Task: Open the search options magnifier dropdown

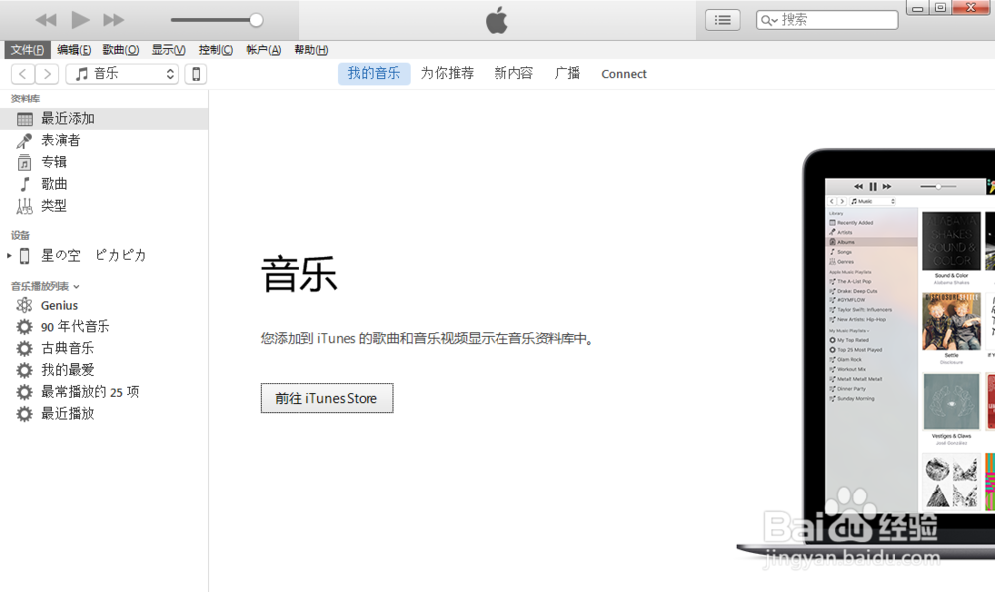Action: (769, 20)
